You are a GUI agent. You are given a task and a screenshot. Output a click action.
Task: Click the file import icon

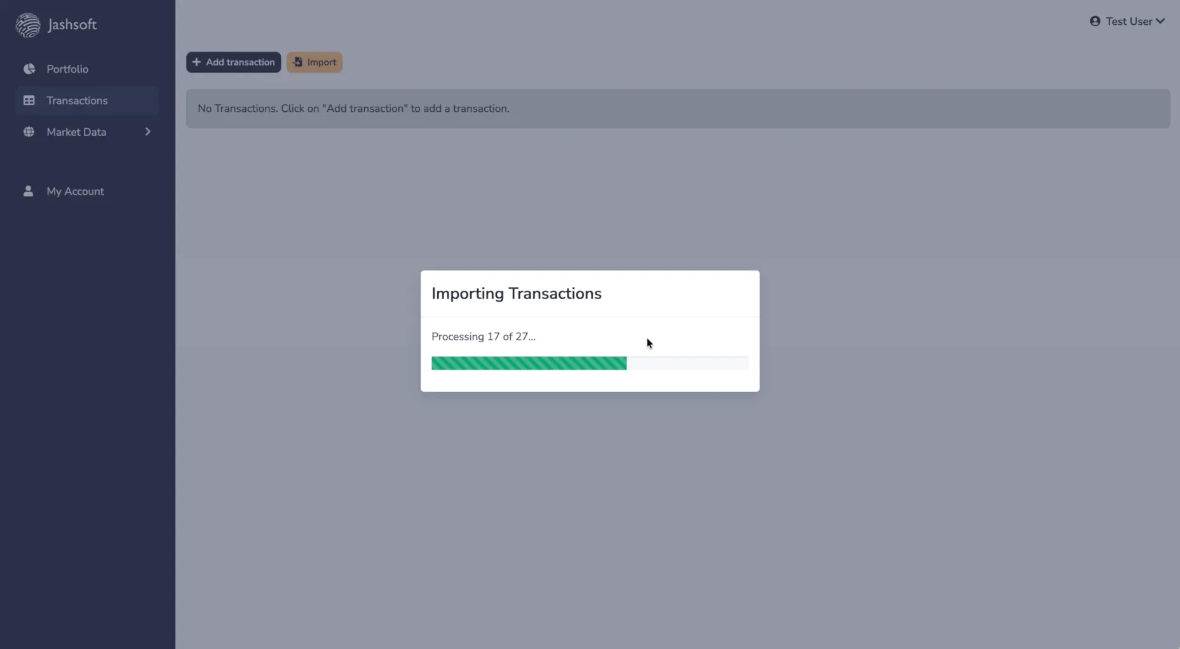[x=297, y=62]
